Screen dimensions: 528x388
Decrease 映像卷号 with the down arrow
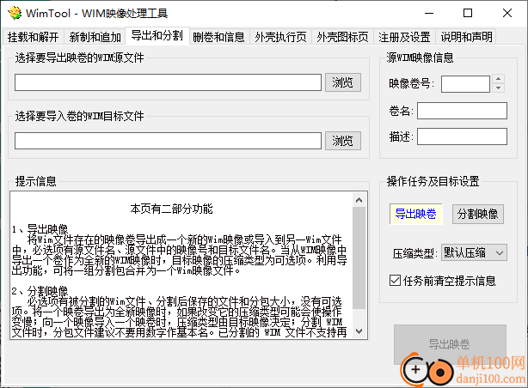point(498,88)
